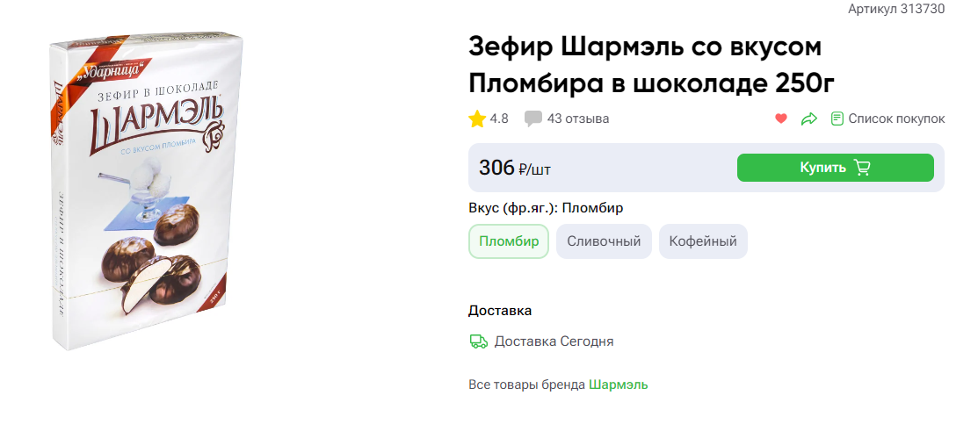This screenshot has width=978, height=424.
Task: Click the 4.8 rating value
Action: (x=499, y=119)
